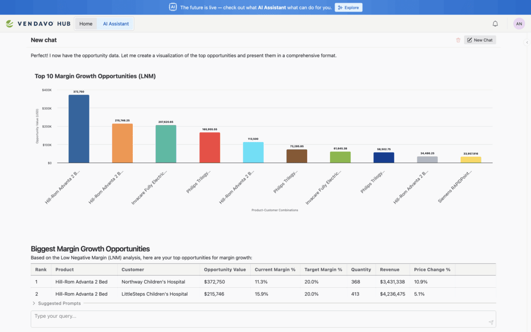Click the Vendavo Hub logo
Screen dimensions: 531x332
[x=38, y=24]
